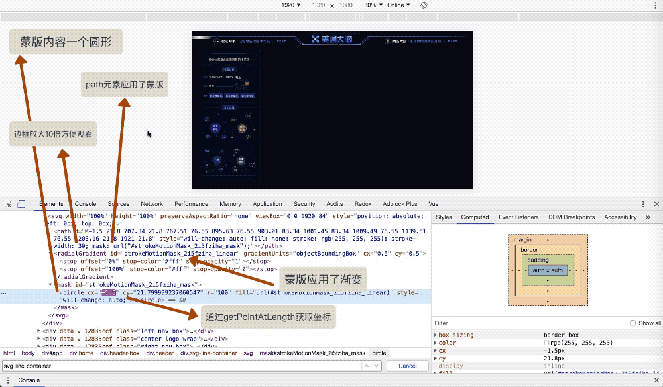
Task: Open the Vue devtools tab
Action: 433,204
